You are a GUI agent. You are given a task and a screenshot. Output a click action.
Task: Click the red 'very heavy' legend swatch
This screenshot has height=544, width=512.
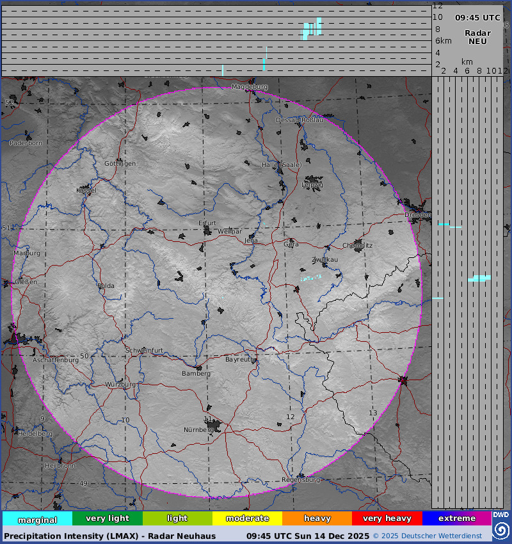pyautogui.click(x=387, y=518)
